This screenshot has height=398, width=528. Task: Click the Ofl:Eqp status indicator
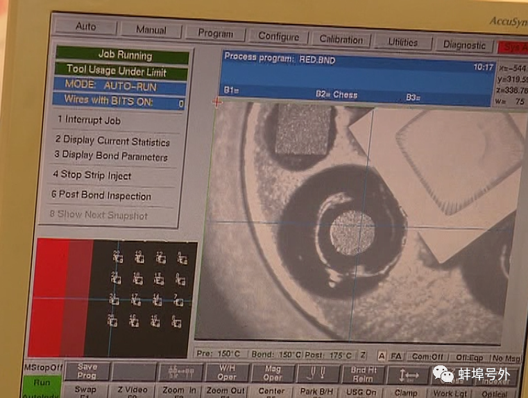pyautogui.click(x=470, y=358)
